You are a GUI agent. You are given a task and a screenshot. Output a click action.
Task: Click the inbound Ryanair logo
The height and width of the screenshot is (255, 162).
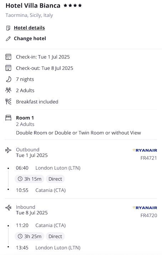point(145,208)
